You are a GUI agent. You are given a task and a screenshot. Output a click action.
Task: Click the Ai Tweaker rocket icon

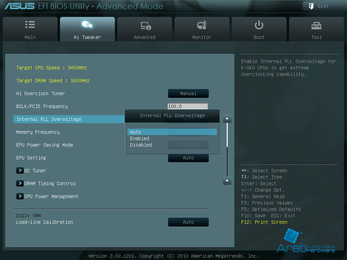point(87,24)
